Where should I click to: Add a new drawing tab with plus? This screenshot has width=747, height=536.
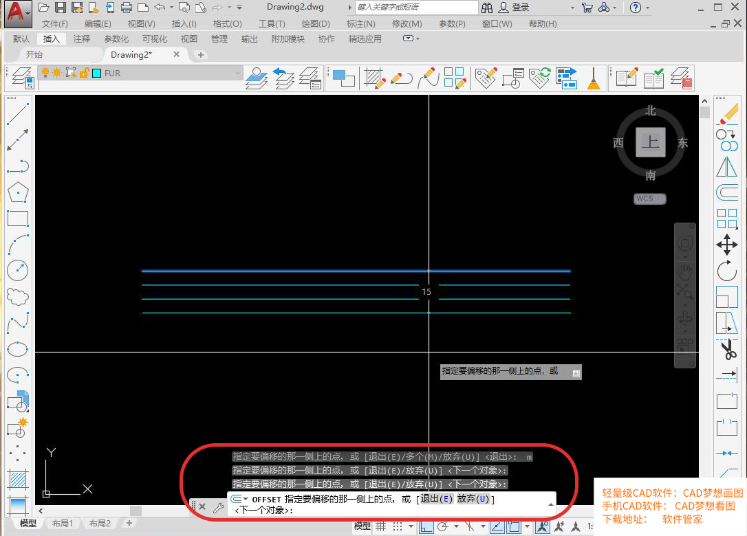(x=201, y=55)
